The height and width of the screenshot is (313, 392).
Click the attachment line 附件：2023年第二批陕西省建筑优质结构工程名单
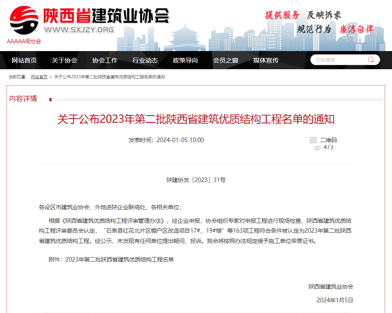pos(111,259)
